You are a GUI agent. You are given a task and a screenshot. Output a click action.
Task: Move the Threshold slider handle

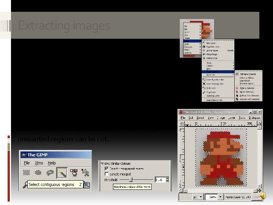point(131,180)
